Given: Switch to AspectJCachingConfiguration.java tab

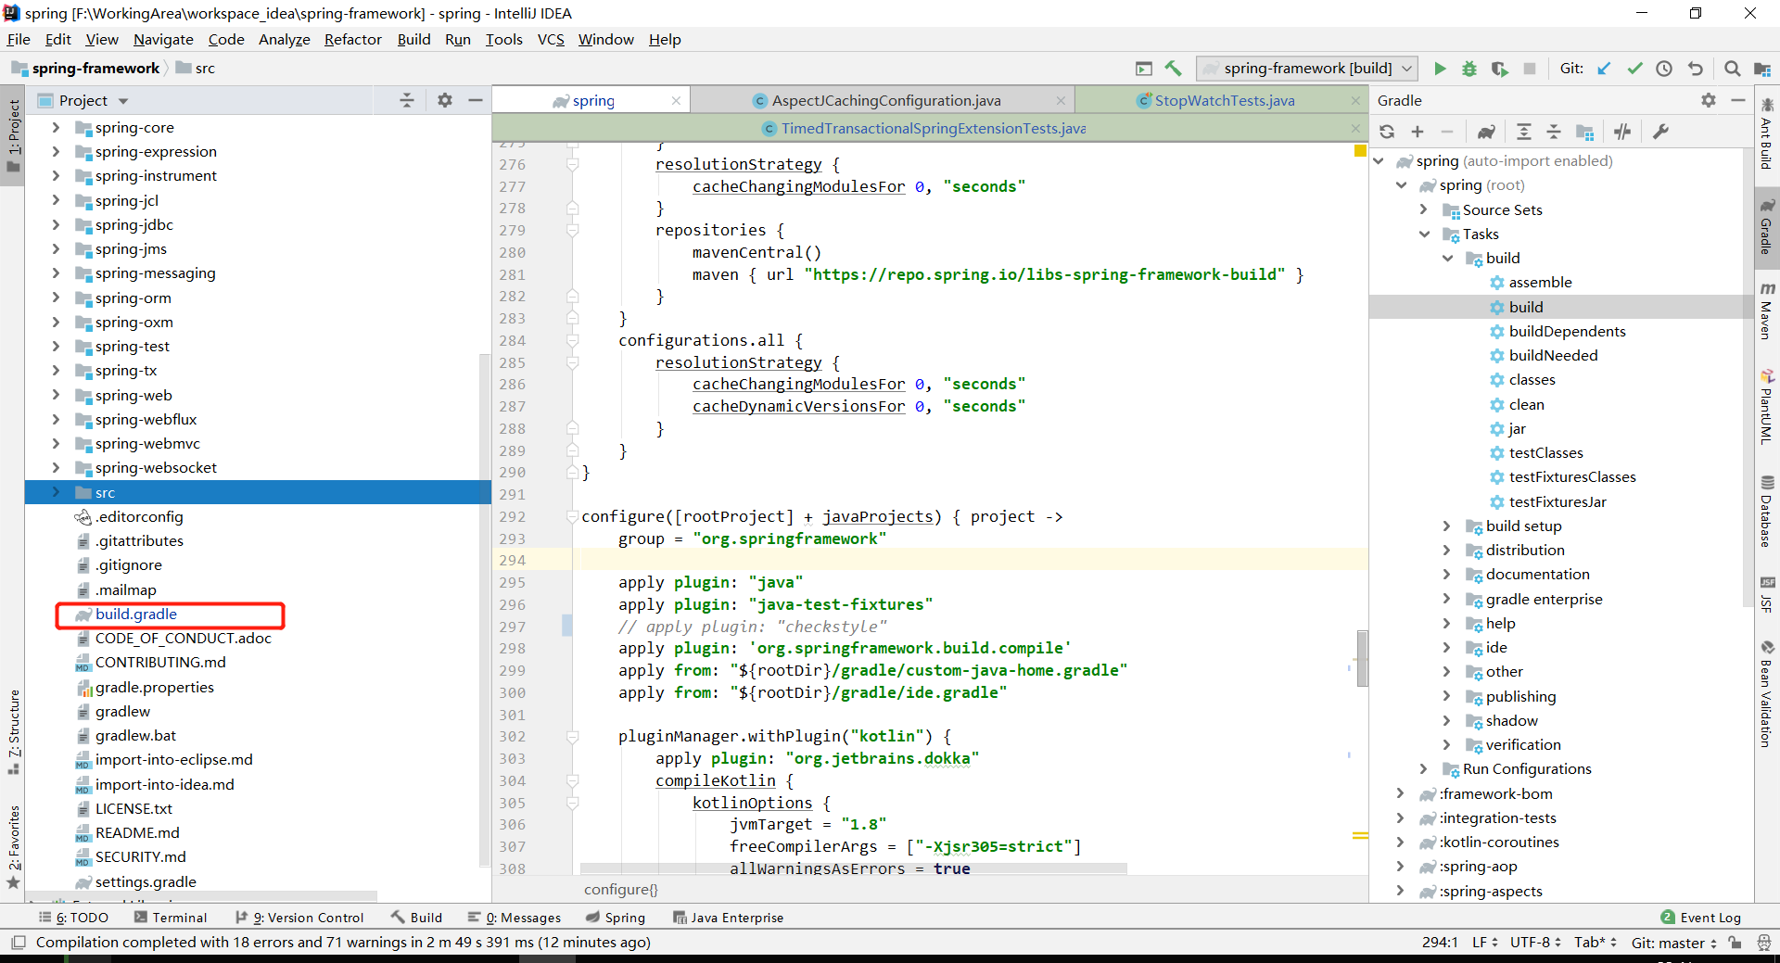Looking at the screenshot, I should 886,100.
